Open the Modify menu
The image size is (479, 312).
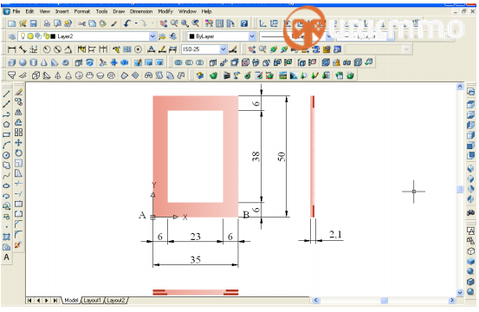[165, 11]
